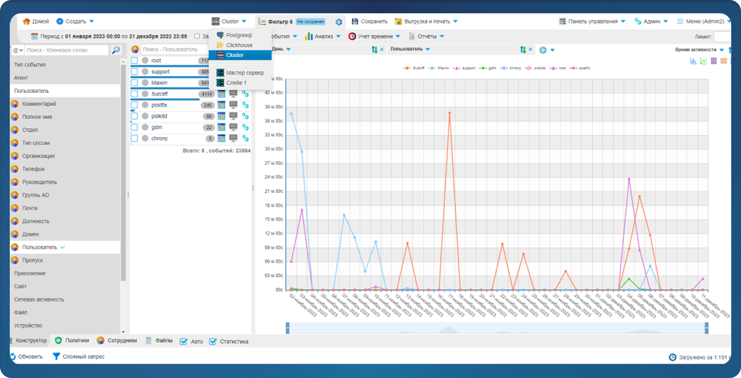Switch chart to line graph view icon
This screenshot has width=741, height=378.
pyautogui.click(x=703, y=61)
